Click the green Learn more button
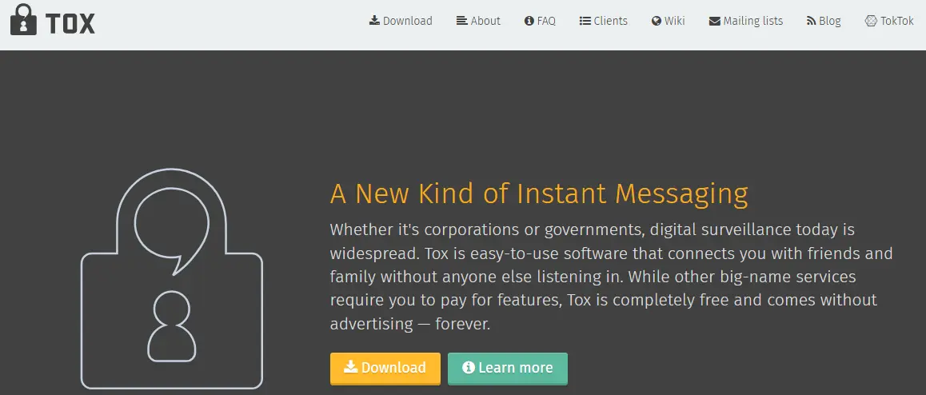926x395 pixels. (508, 368)
